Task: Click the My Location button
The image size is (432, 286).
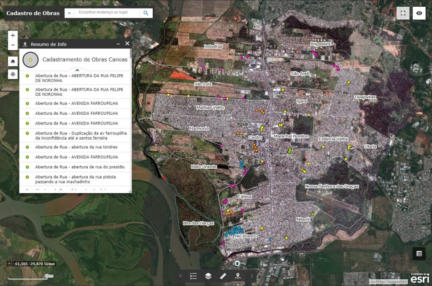Action: 13,74
